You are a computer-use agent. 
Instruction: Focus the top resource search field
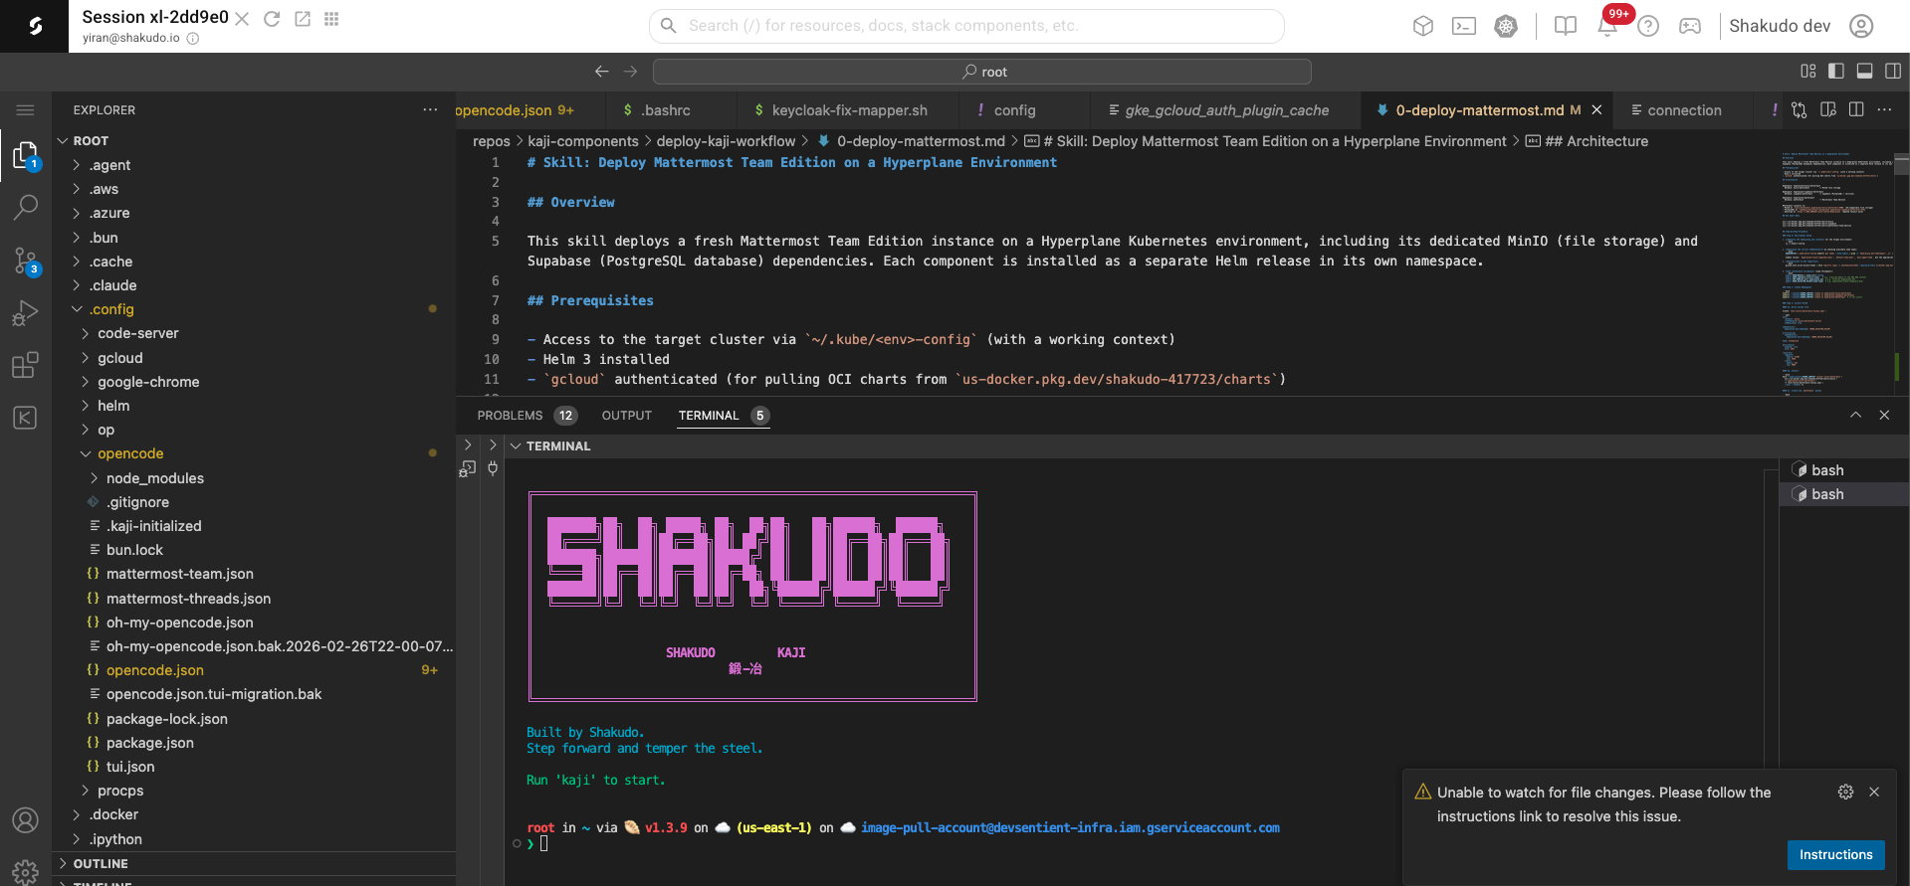965,26
